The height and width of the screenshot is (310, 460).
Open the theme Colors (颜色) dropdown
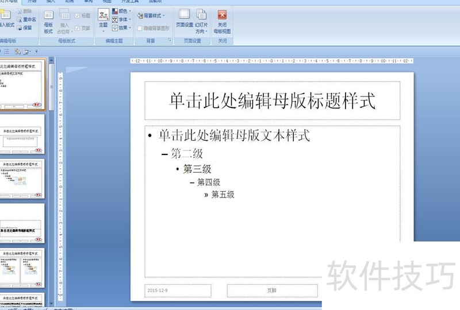point(121,11)
